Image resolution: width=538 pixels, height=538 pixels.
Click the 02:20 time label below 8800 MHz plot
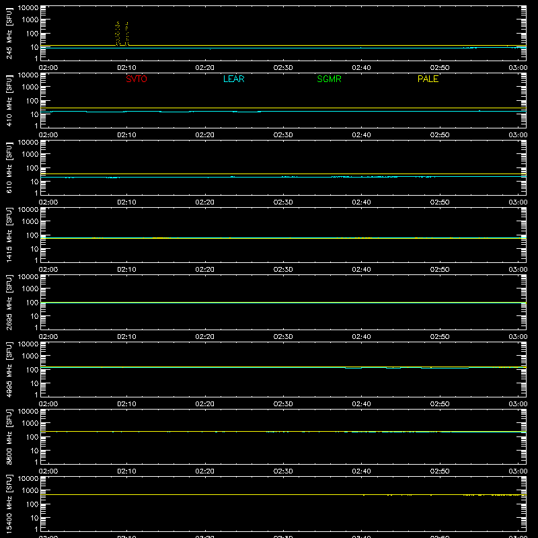coord(205,471)
